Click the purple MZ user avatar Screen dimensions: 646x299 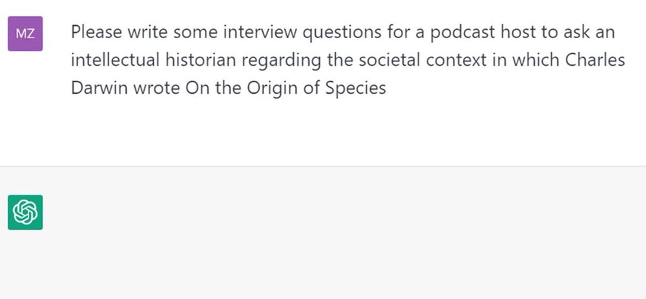click(25, 34)
